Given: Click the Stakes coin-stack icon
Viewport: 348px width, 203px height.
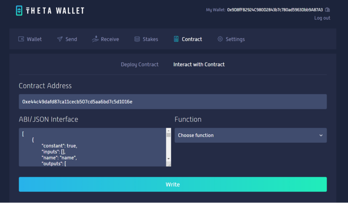Looking at the screenshot, I should 137,39.
